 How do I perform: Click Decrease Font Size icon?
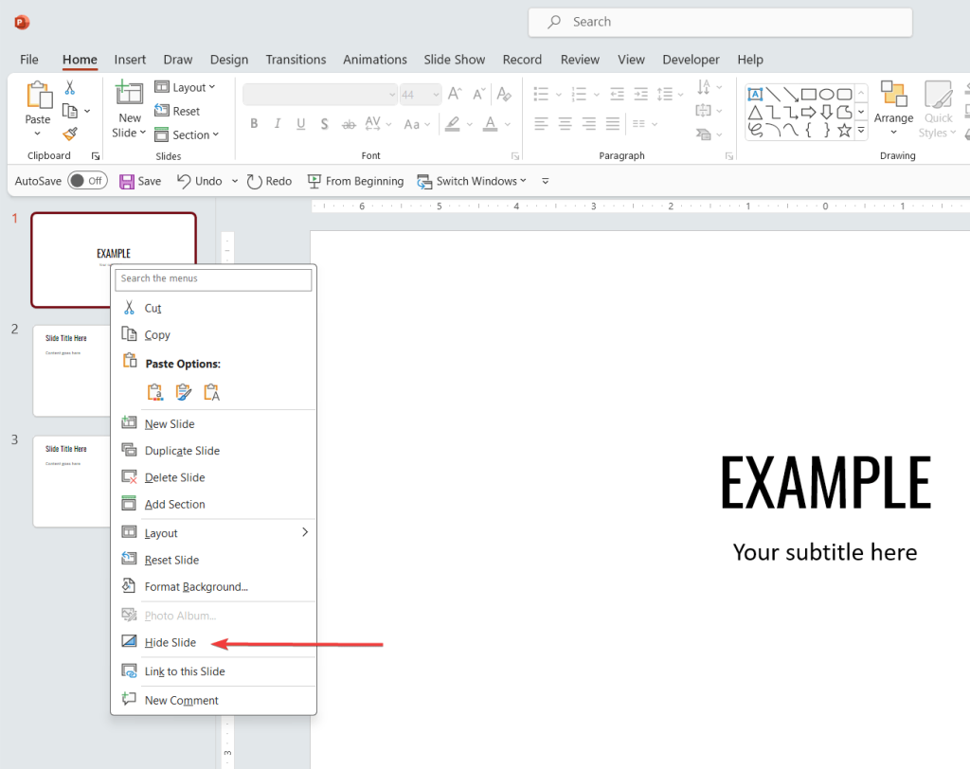pos(478,94)
